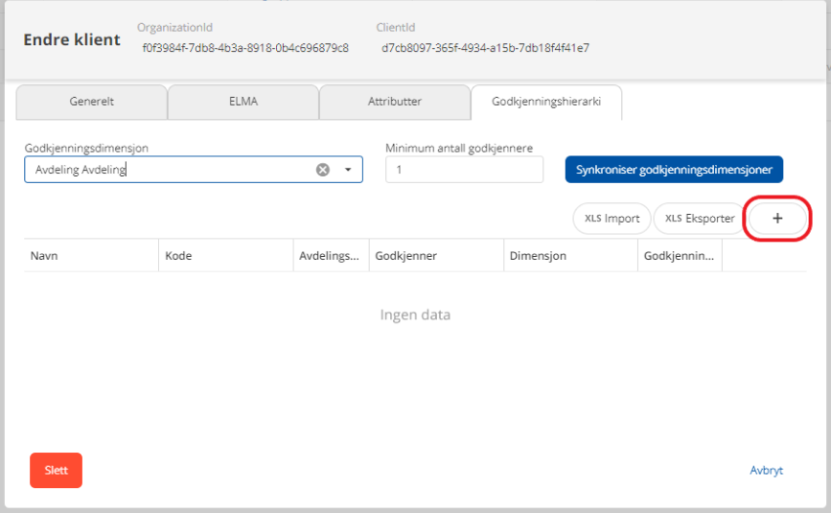Expand the Godkjenningsdimensjon dropdown arrow
This screenshot has height=513, width=831.
coord(348,170)
